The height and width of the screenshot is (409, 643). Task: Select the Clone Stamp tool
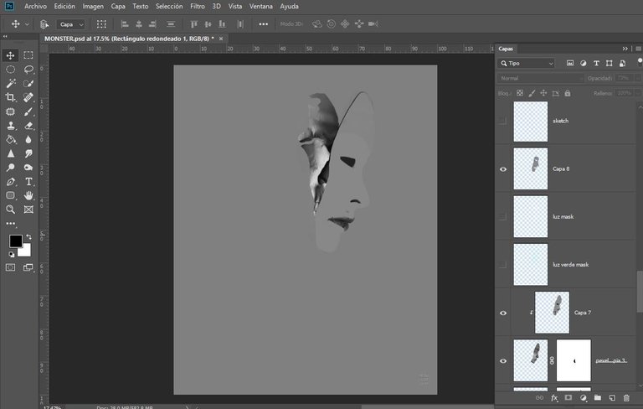(11, 126)
